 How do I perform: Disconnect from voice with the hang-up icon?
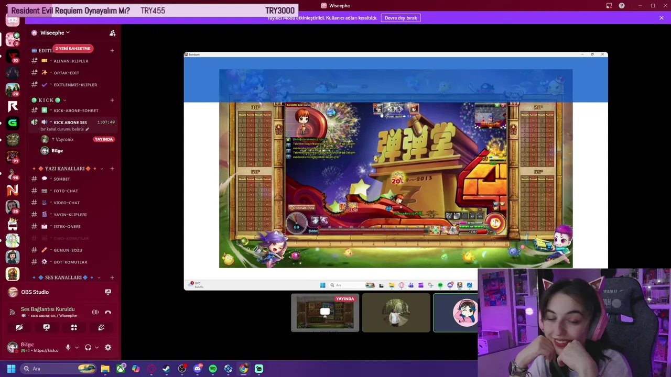pos(108,312)
